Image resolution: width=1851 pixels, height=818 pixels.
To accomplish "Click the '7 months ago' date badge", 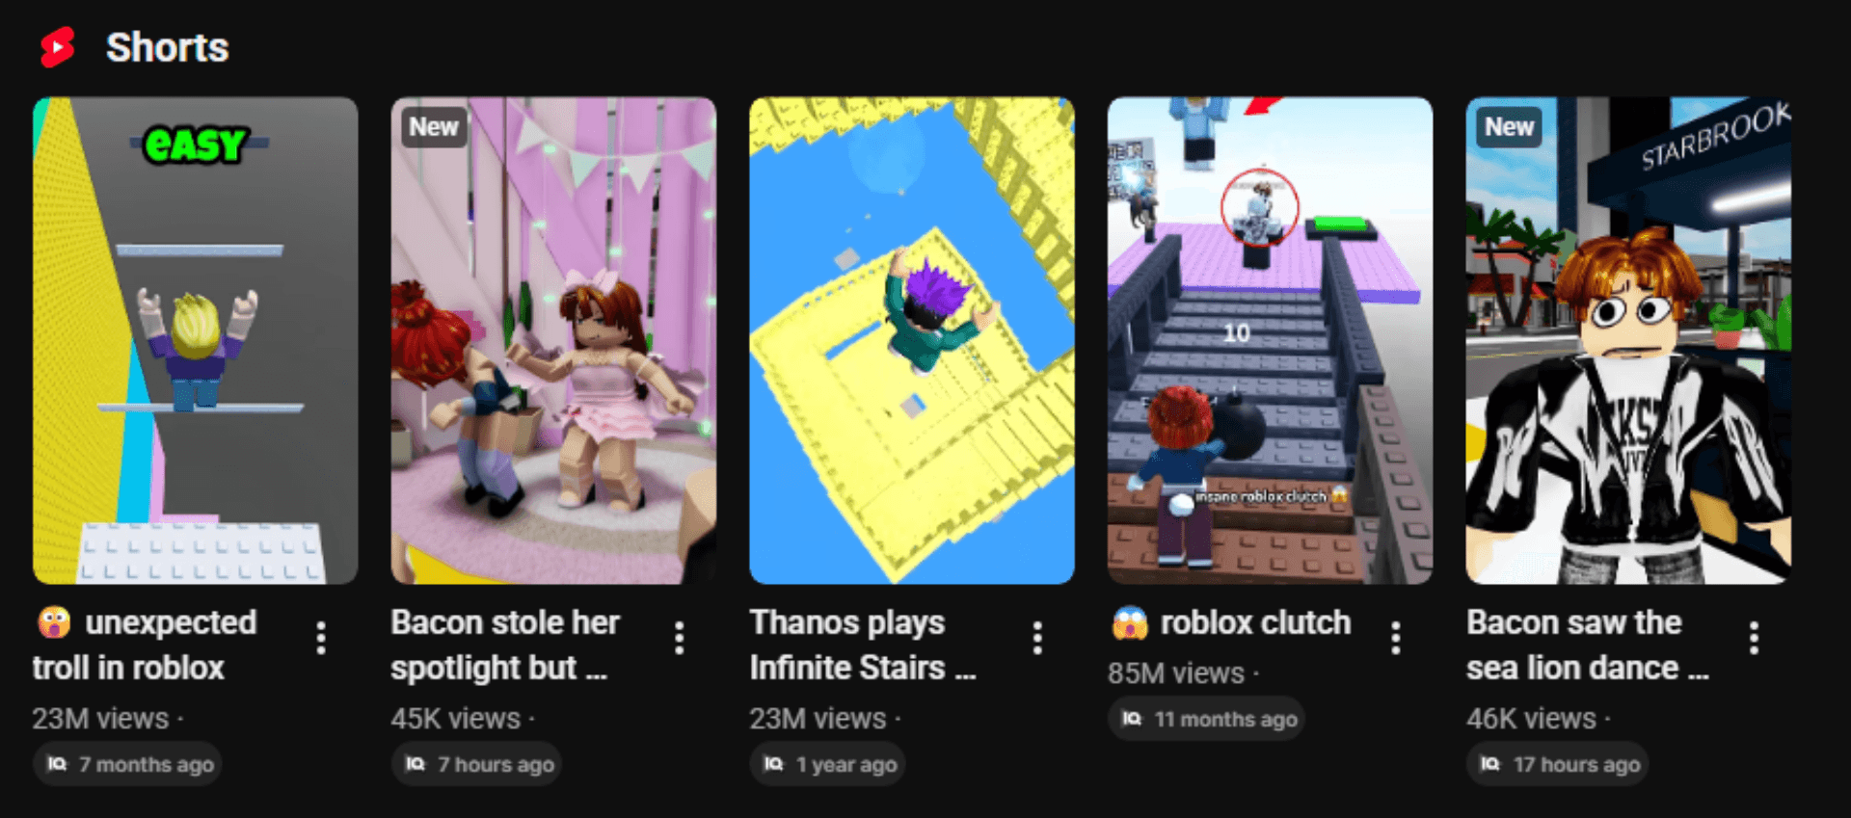I will (127, 764).
